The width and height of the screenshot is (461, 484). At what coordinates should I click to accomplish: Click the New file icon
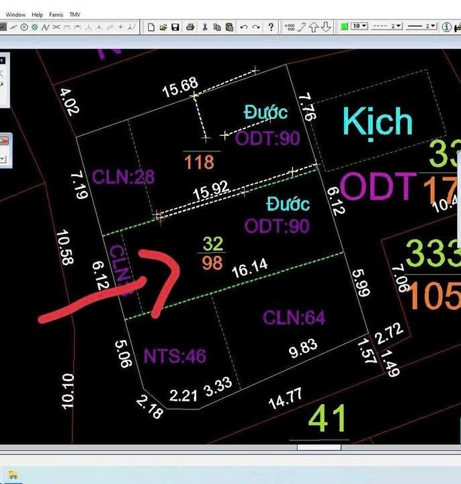152,27
